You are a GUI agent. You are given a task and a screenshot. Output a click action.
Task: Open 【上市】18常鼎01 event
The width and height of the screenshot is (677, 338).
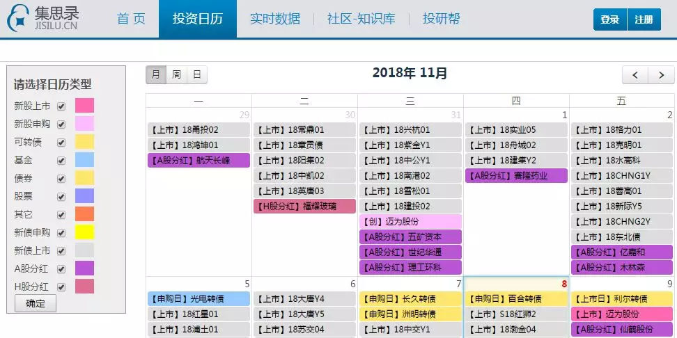(x=305, y=130)
